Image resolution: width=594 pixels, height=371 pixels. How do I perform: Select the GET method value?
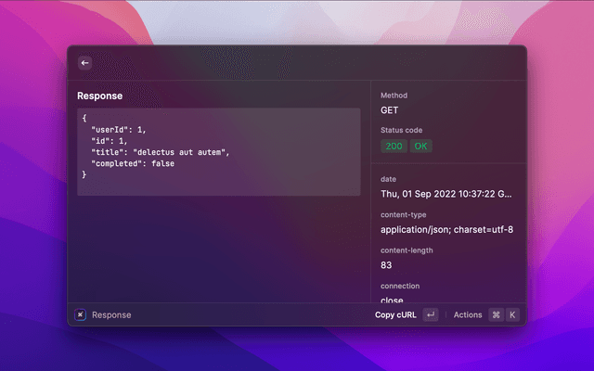coord(390,110)
